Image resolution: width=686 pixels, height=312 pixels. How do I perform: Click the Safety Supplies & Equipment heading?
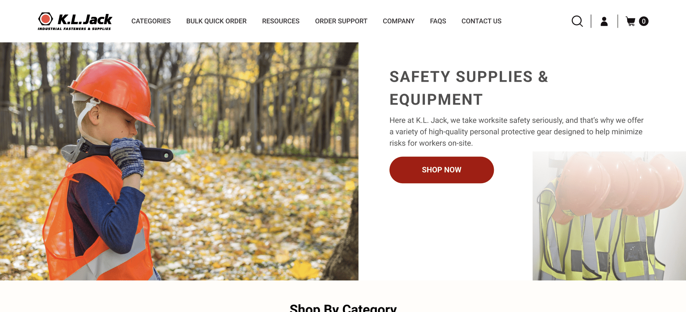(469, 88)
